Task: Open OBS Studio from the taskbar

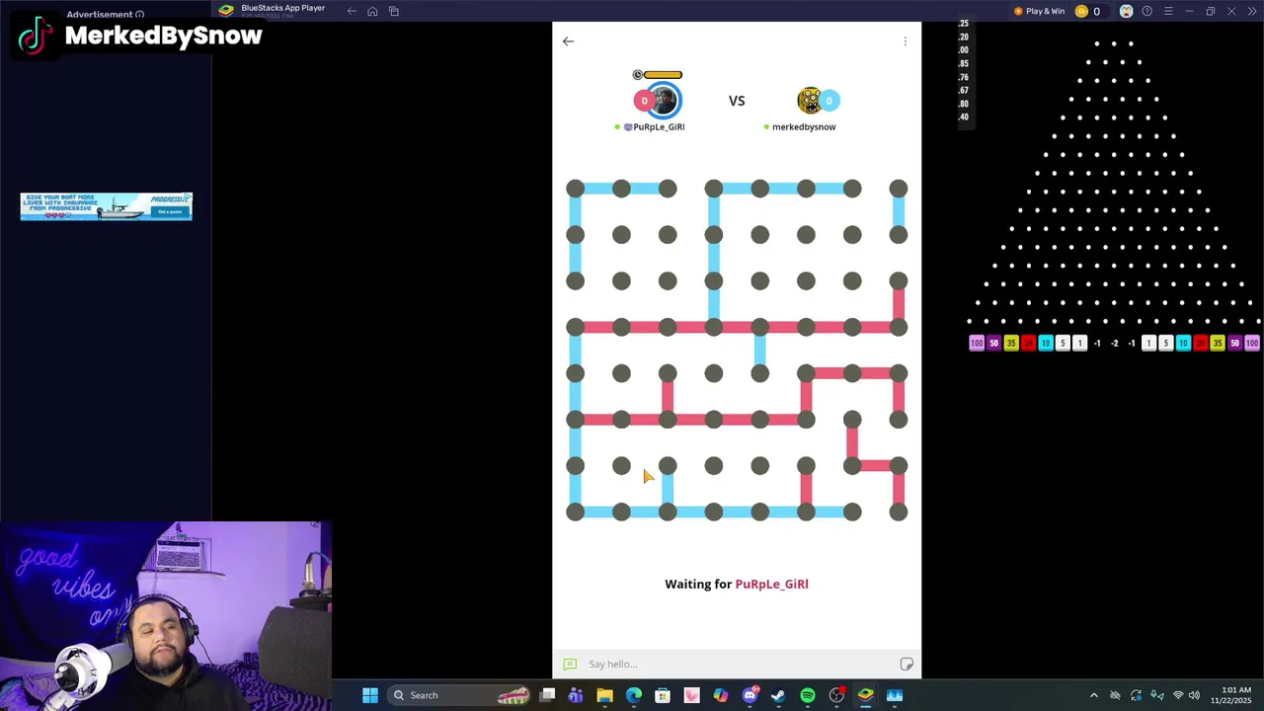Action: (x=836, y=695)
